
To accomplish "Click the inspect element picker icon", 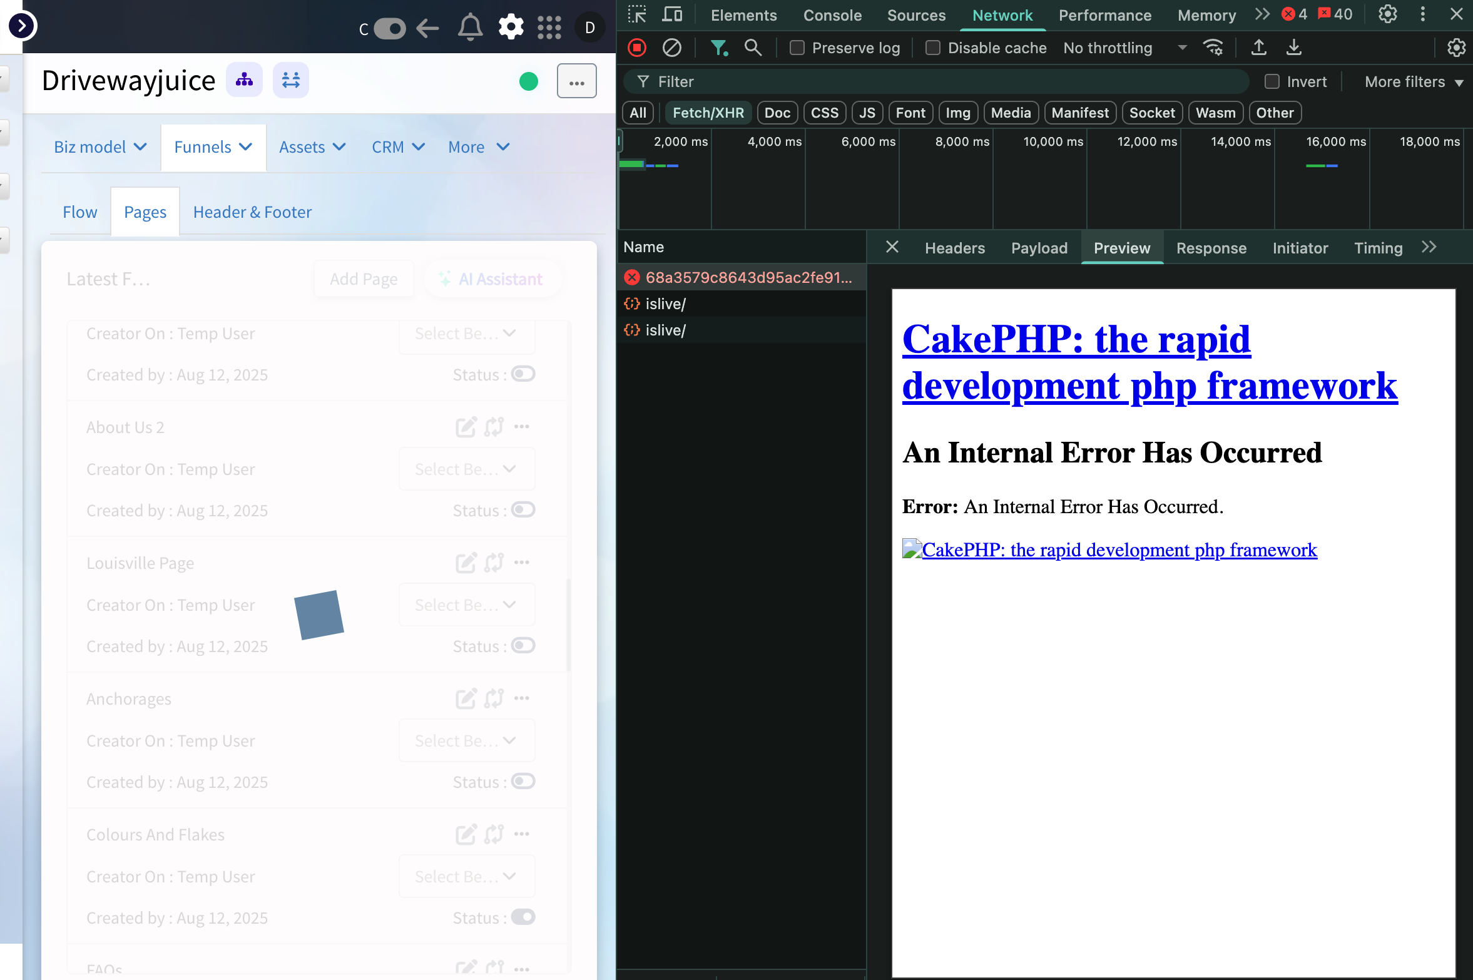I will 637,14.
